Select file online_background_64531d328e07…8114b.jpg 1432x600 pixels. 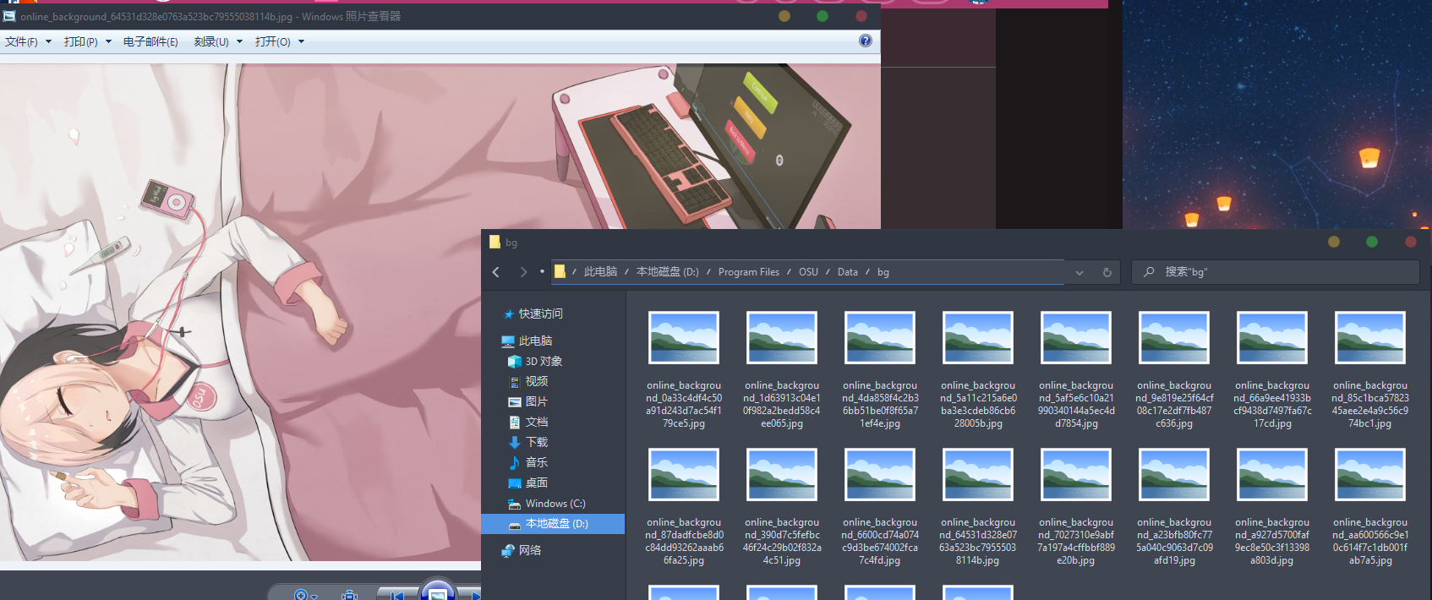[978, 507]
